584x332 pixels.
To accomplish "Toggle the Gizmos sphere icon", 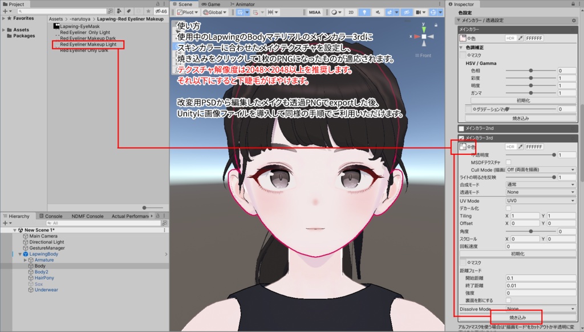I will pos(433,13).
